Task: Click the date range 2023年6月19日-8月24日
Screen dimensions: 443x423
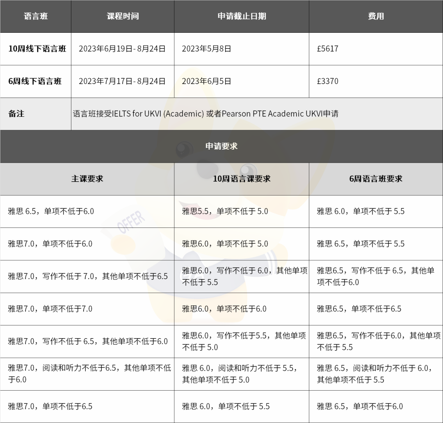Action: 122,49
